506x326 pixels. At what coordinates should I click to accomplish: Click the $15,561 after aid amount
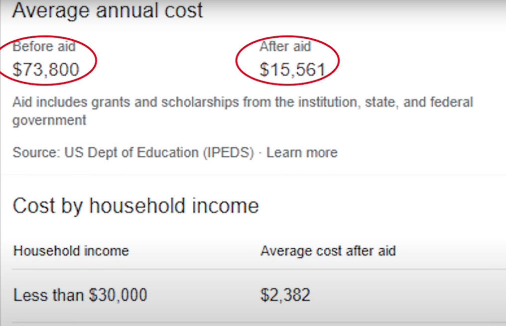[293, 70]
